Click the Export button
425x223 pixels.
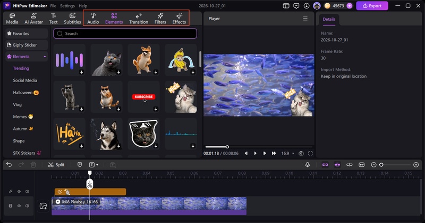click(372, 6)
